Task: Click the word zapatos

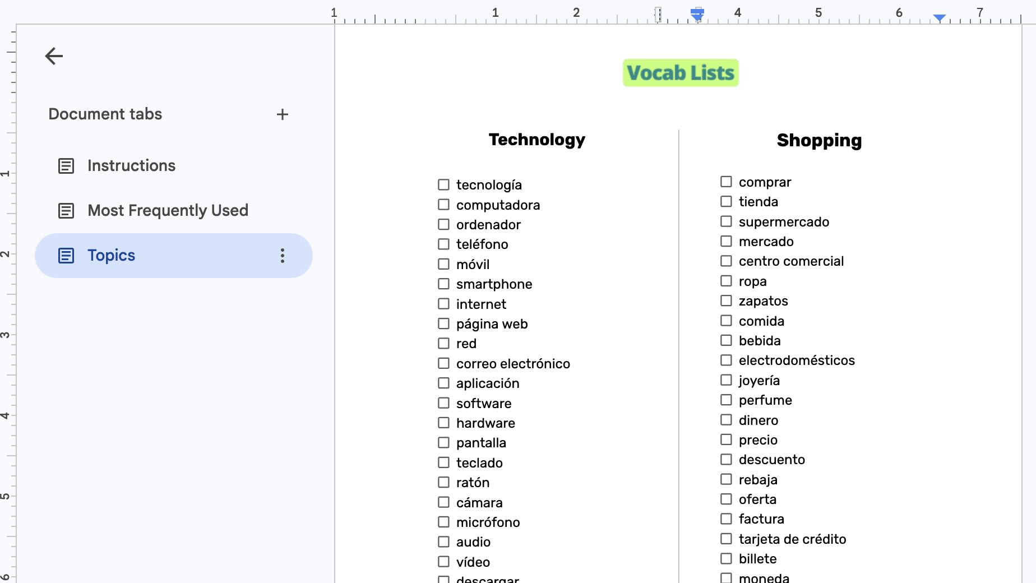Action: tap(763, 301)
